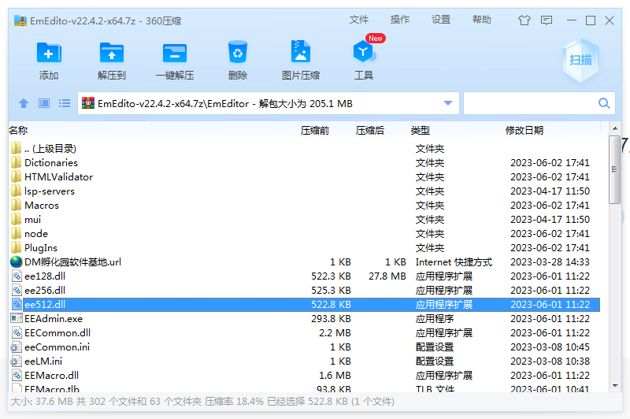The width and height of the screenshot is (630, 419).
Task: Switch to thumbnail view icon
Action: [44, 103]
